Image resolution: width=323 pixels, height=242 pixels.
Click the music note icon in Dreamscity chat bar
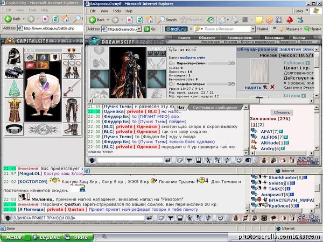[227, 160]
